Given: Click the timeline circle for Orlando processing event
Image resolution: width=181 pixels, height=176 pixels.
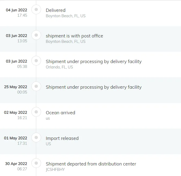Looking at the screenshot, I should [36, 61].
